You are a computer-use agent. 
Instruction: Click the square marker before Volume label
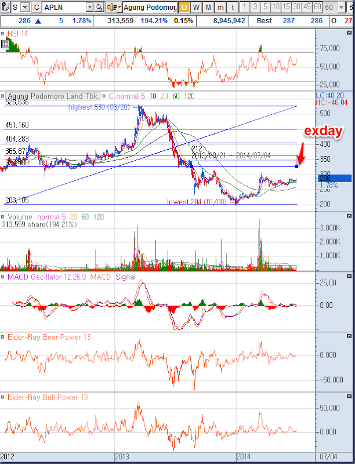[x=3, y=217]
